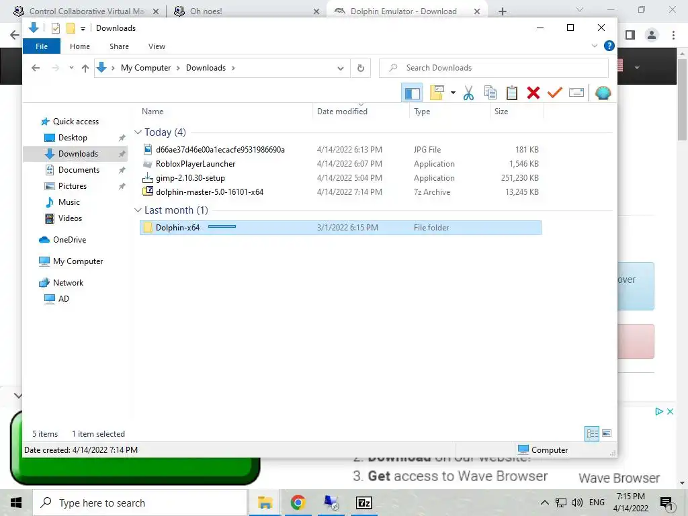The width and height of the screenshot is (688, 516).
Task: Click the blue Help question mark icon
Action: click(609, 46)
